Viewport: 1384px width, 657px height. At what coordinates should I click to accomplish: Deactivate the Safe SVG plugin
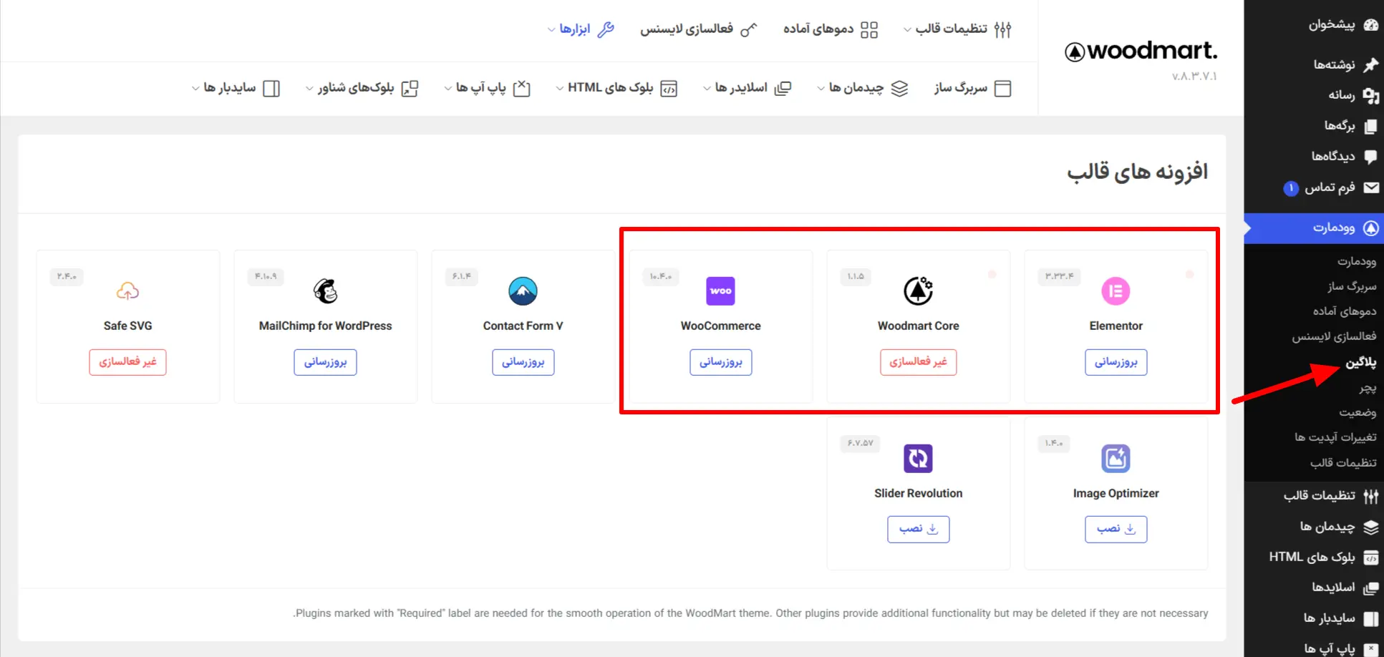(127, 362)
